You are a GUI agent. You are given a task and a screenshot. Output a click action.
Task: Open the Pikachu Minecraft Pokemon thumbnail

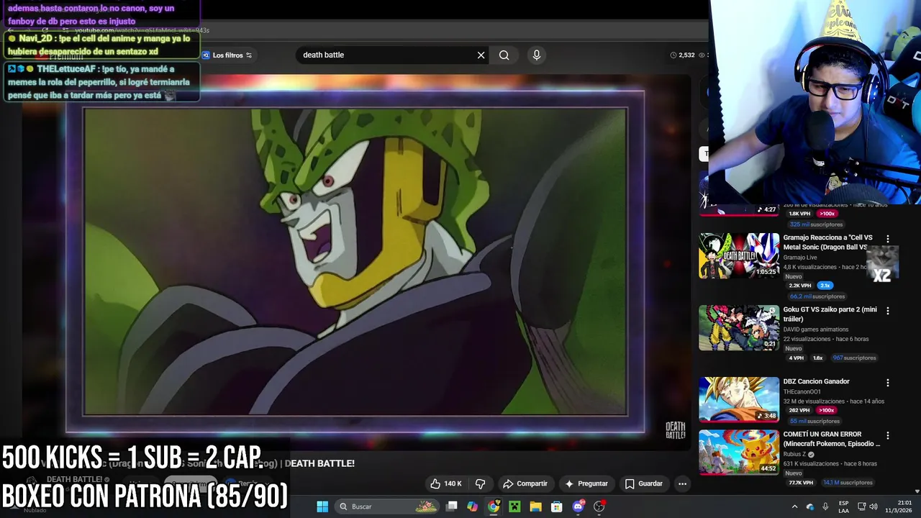tap(739, 452)
